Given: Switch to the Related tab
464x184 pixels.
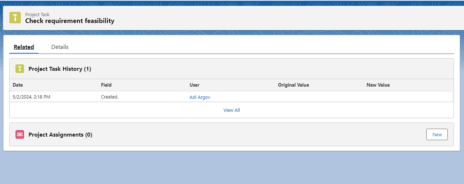Looking at the screenshot, I should coord(24,47).
